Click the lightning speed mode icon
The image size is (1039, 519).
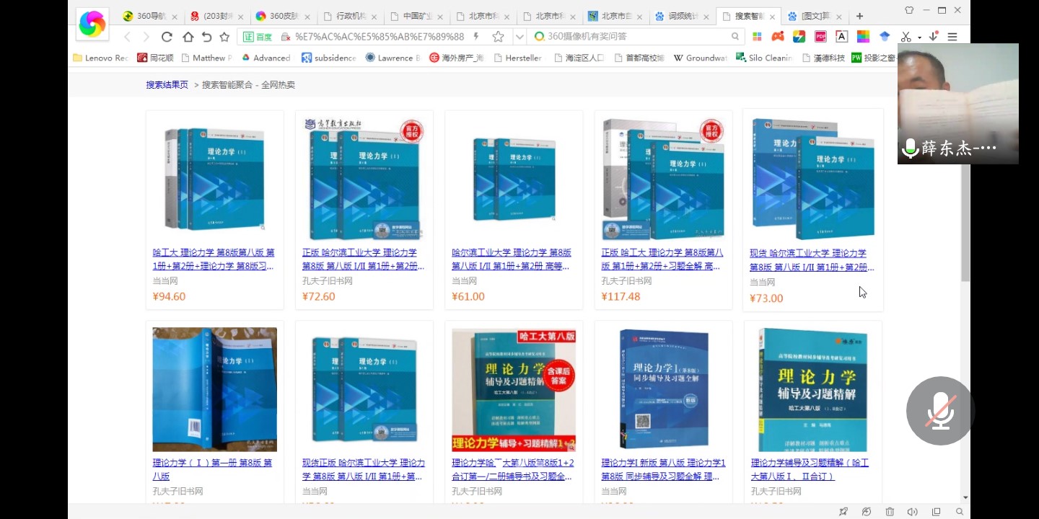476,37
